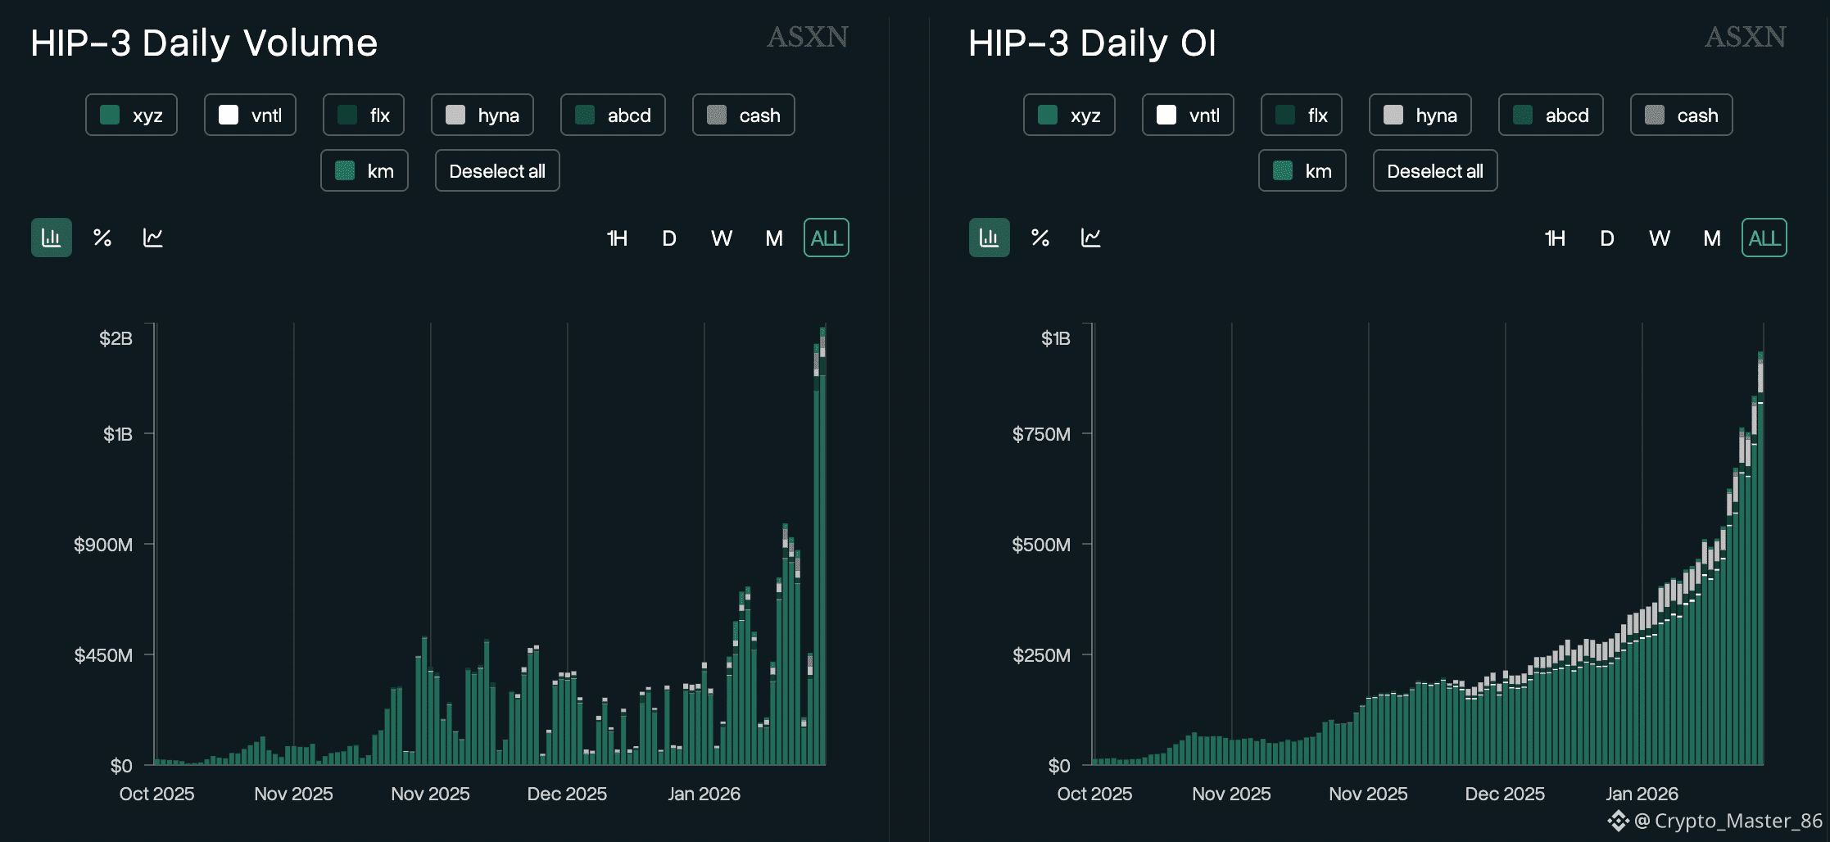The height and width of the screenshot is (842, 1830).
Task: Toggle cash series in Daily OI chart
Action: (x=1681, y=115)
